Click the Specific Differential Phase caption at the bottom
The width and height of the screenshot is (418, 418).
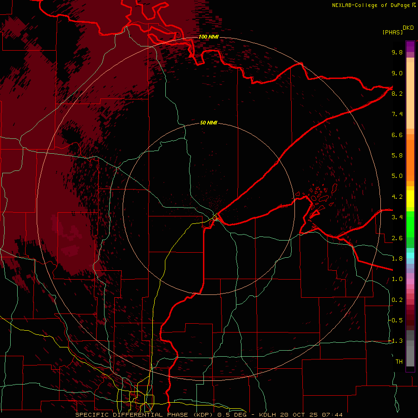209,415
